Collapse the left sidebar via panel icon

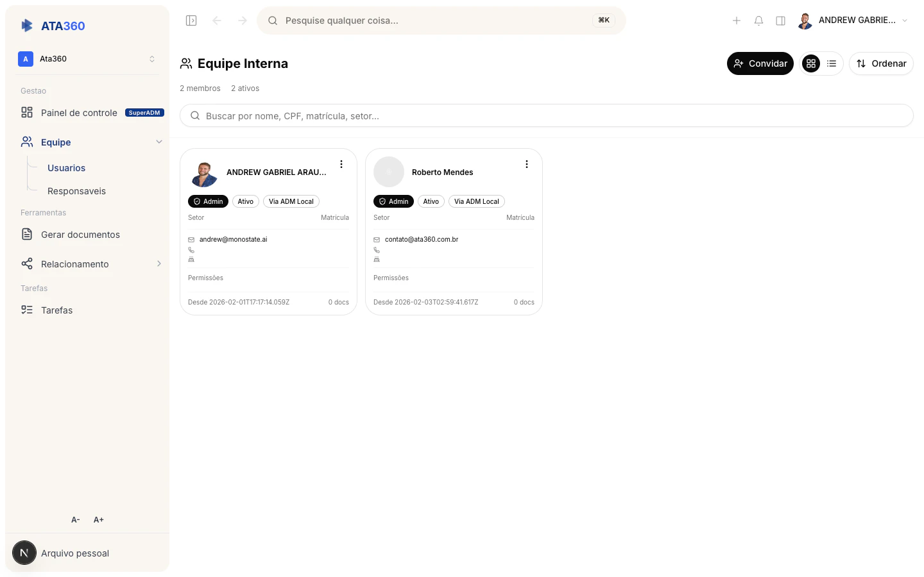pos(191,20)
